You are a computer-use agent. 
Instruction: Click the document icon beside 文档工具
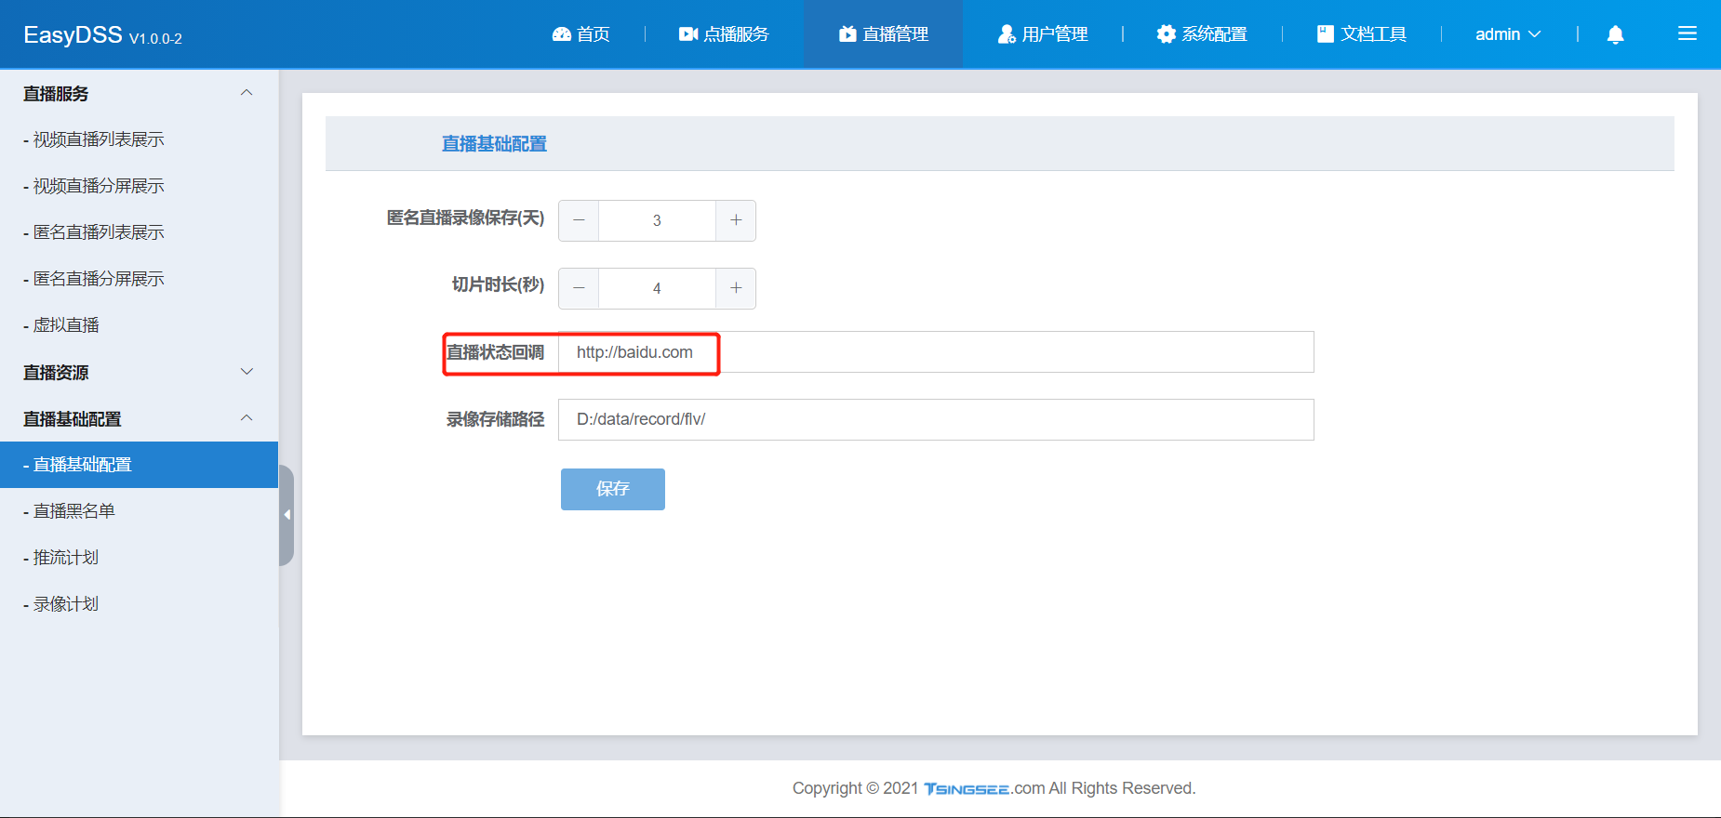[1326, 34]
